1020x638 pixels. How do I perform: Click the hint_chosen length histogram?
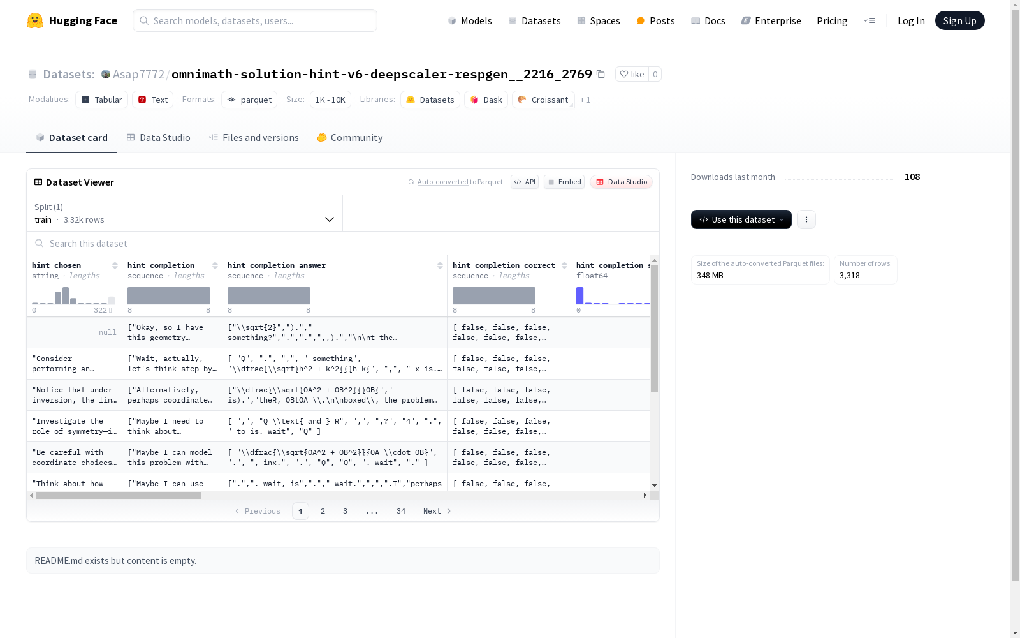pyautogui.click(x=73, y=295)
